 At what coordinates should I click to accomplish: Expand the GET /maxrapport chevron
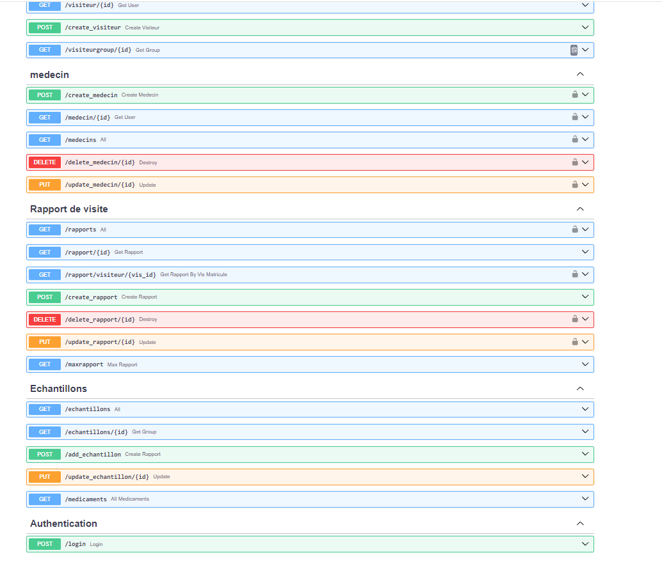pos(585,364)
